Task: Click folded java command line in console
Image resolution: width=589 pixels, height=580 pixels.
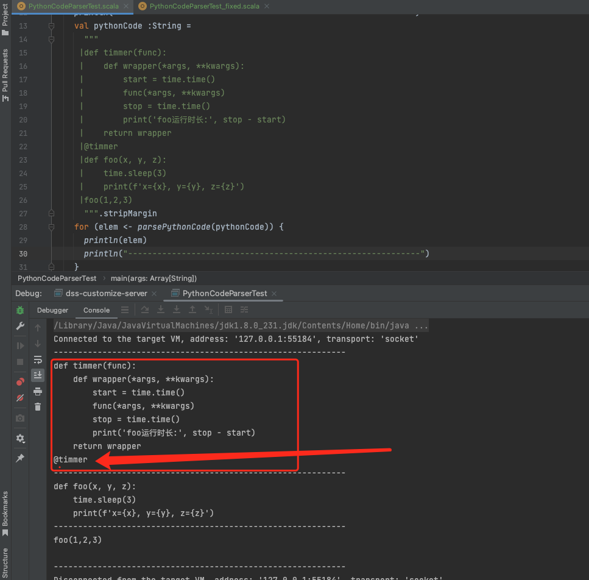Action: [241, 326]
